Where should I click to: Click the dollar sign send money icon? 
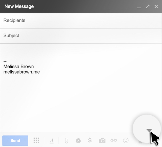[90, 140]
